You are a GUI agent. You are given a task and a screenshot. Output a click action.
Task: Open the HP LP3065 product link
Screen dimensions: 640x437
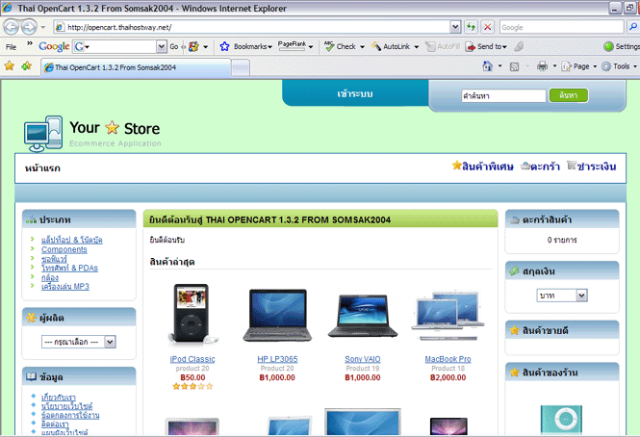tap(277, 359)
